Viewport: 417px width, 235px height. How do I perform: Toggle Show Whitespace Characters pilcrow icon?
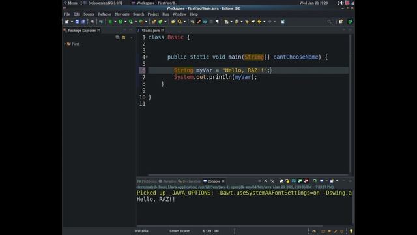[217, 22]
